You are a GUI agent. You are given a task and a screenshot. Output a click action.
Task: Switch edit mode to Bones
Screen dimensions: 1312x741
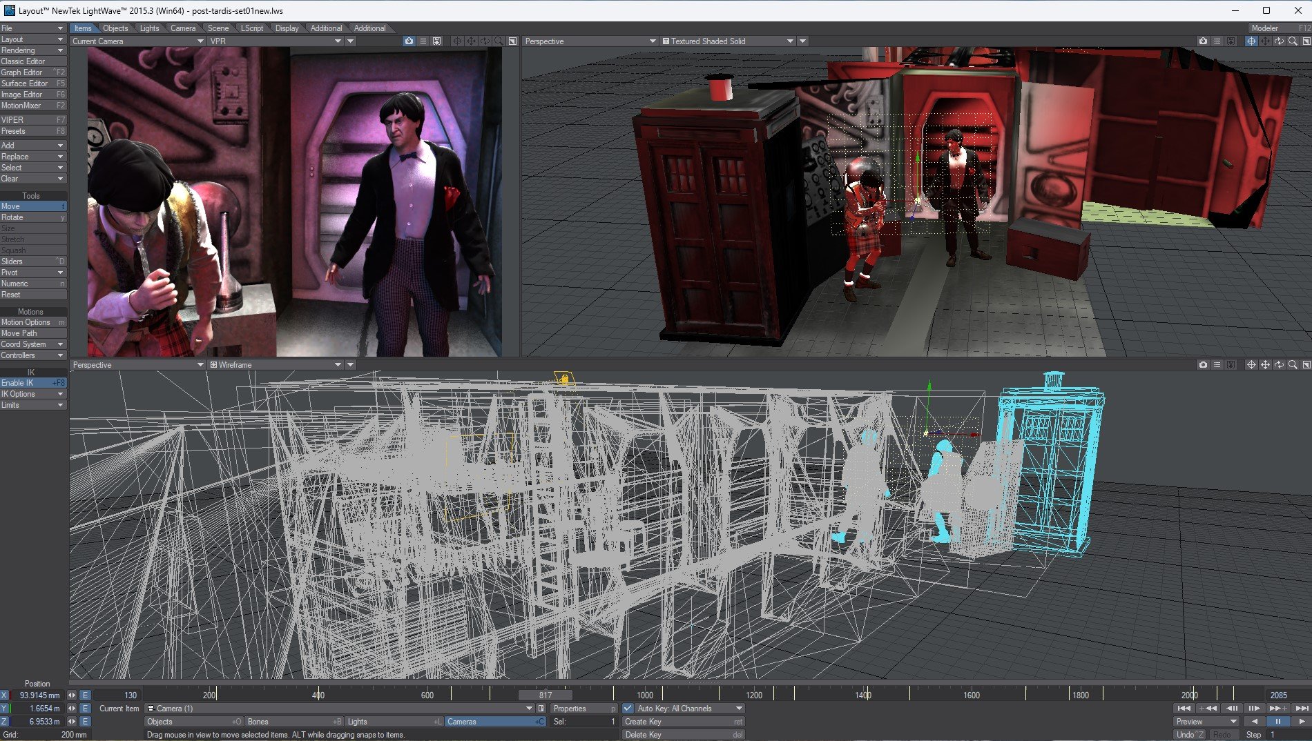pyautogui.click(x=295, y=722)
